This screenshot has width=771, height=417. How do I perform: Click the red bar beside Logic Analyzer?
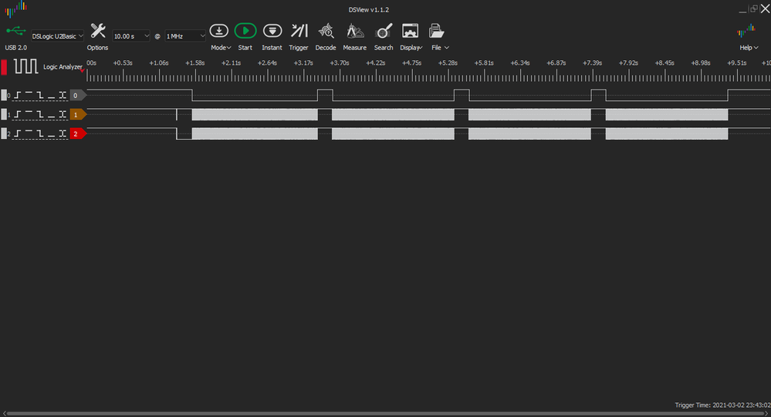[x=4, y=67]
